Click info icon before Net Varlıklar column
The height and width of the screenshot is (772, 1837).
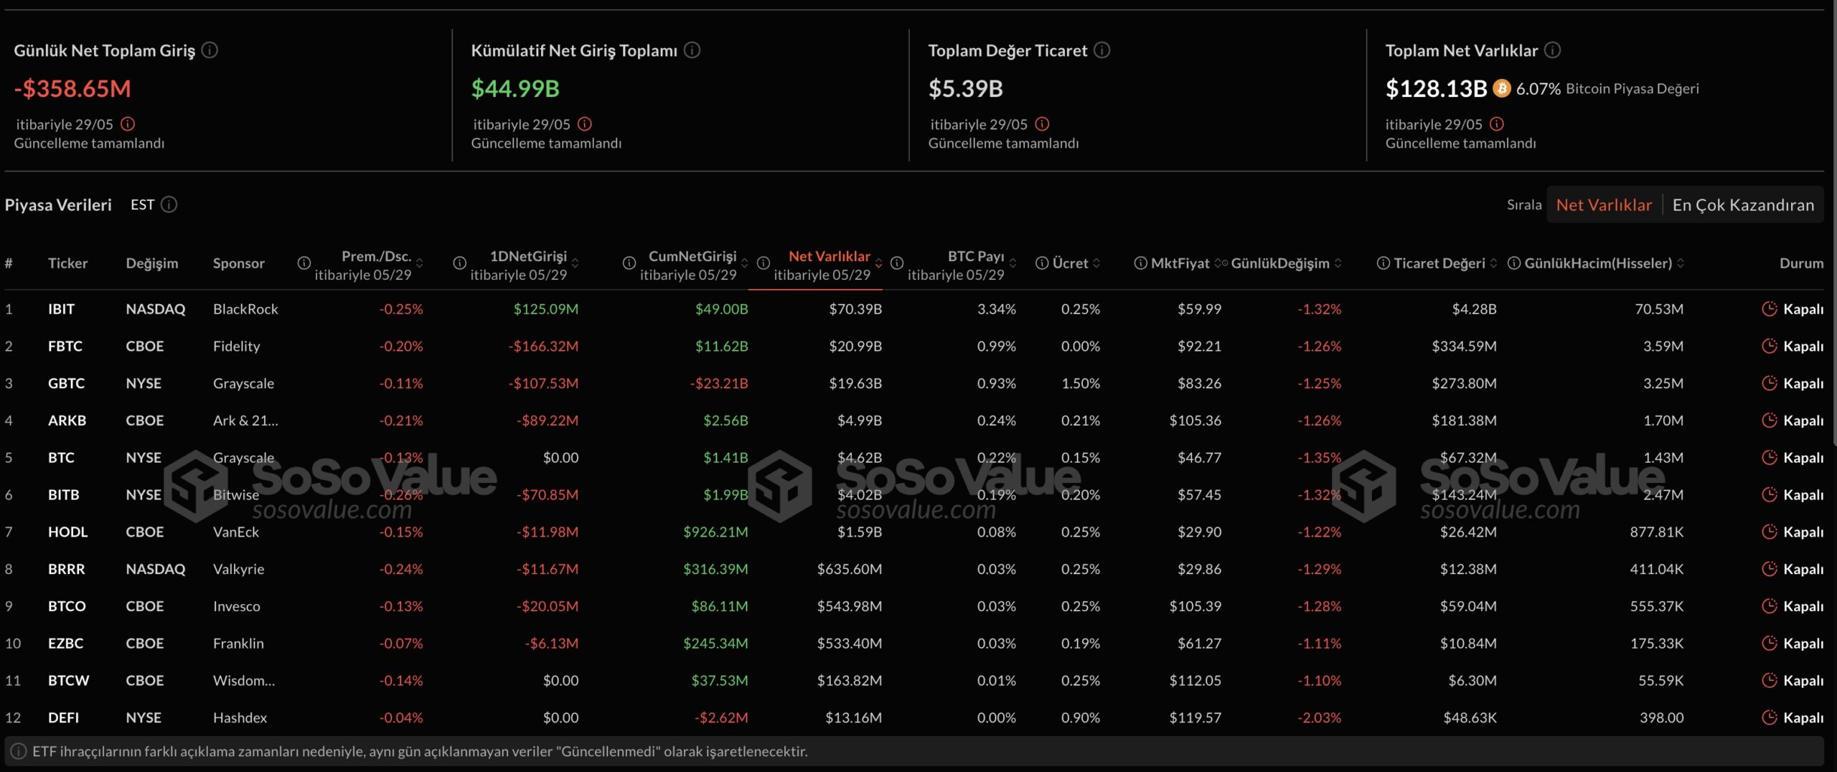[x=764, y=263]
